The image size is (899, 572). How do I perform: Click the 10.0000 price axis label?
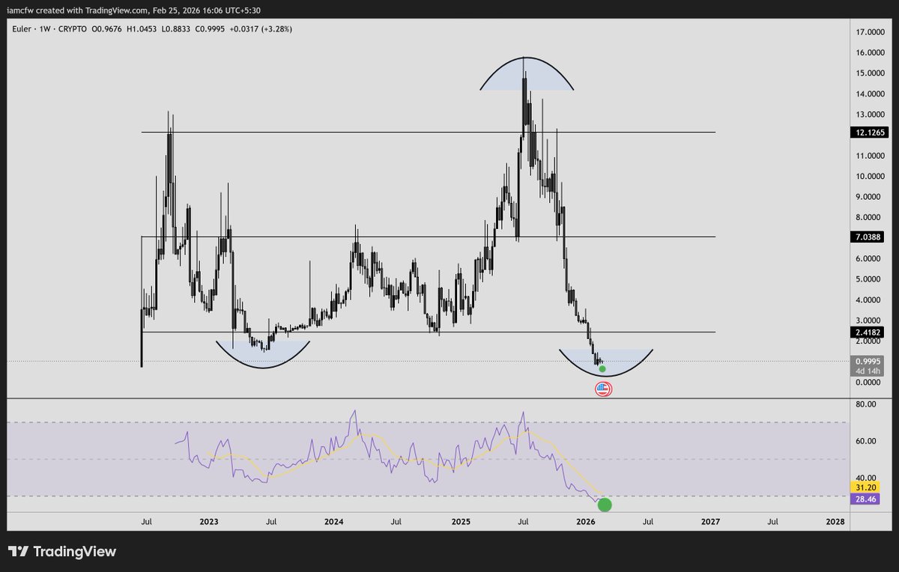871,176
